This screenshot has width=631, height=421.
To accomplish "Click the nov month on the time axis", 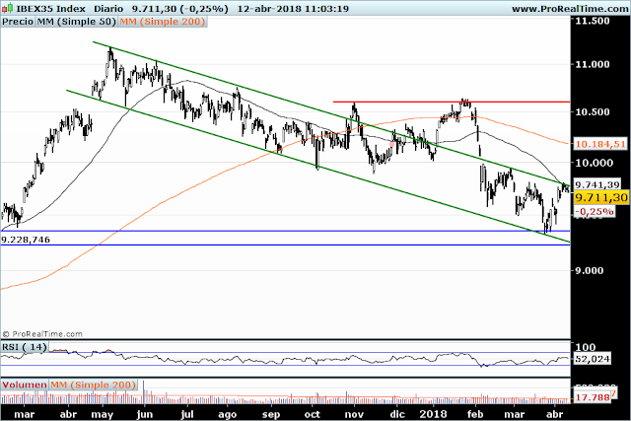I will click(354, 414).
